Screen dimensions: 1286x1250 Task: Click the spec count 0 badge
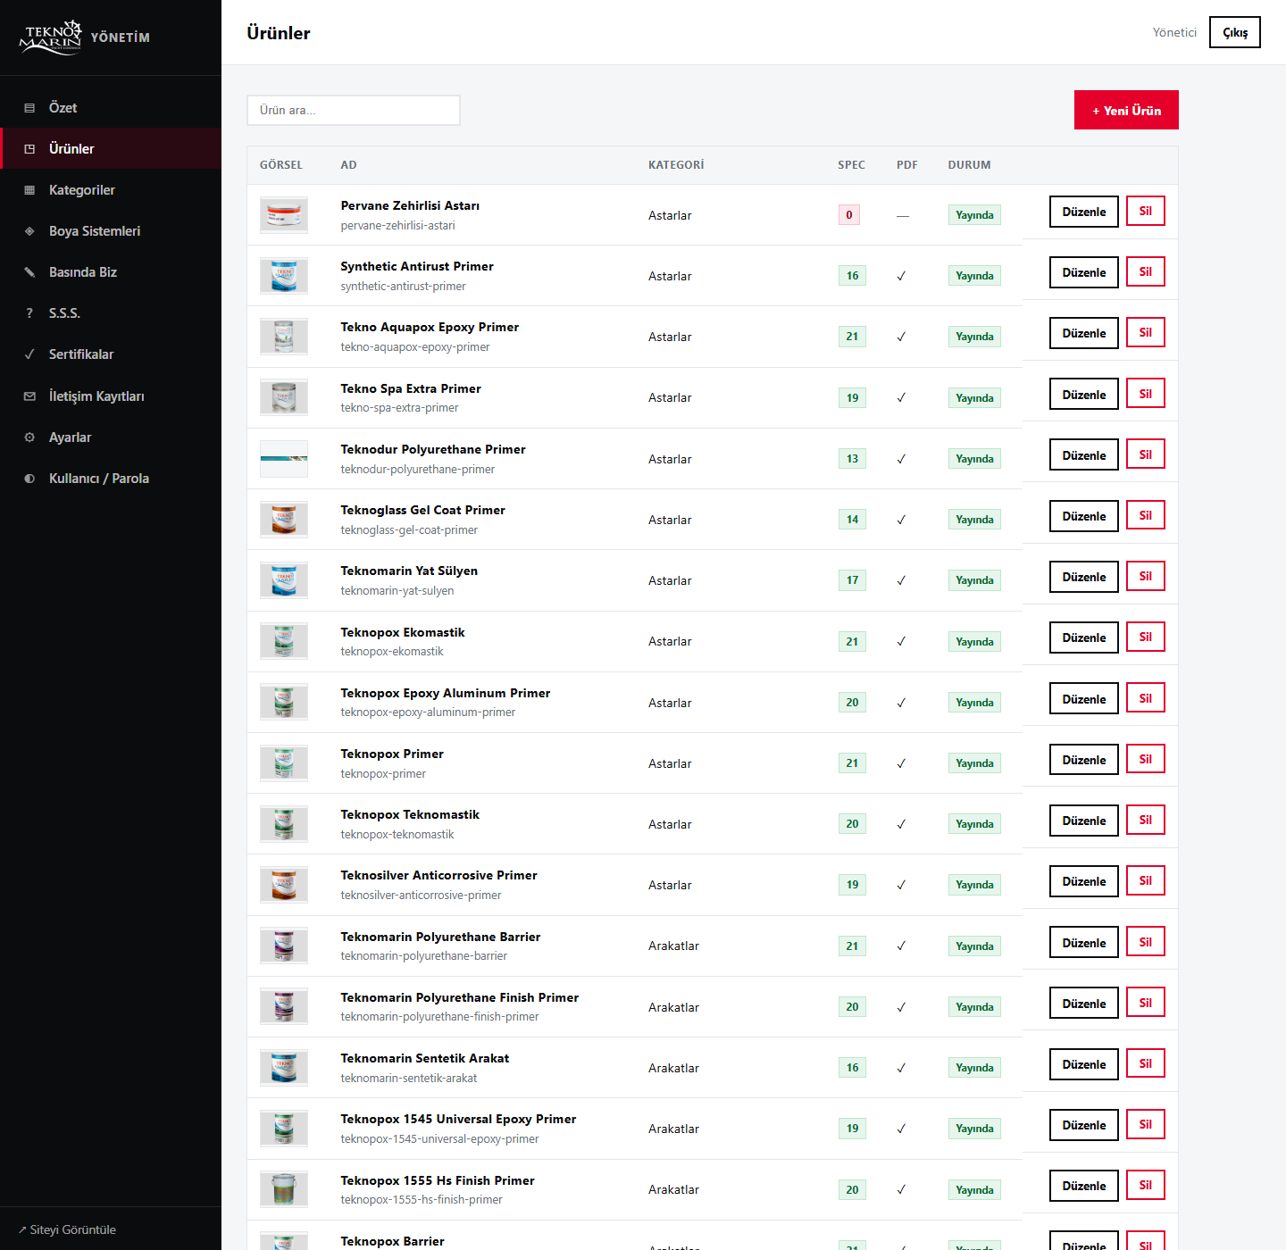(849, 215)
